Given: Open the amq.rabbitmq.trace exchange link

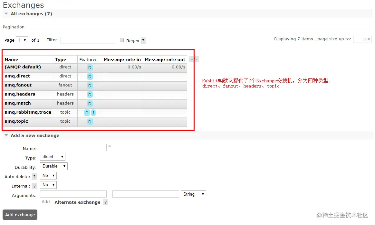Looking at the screenshot, I should point(28,112).
